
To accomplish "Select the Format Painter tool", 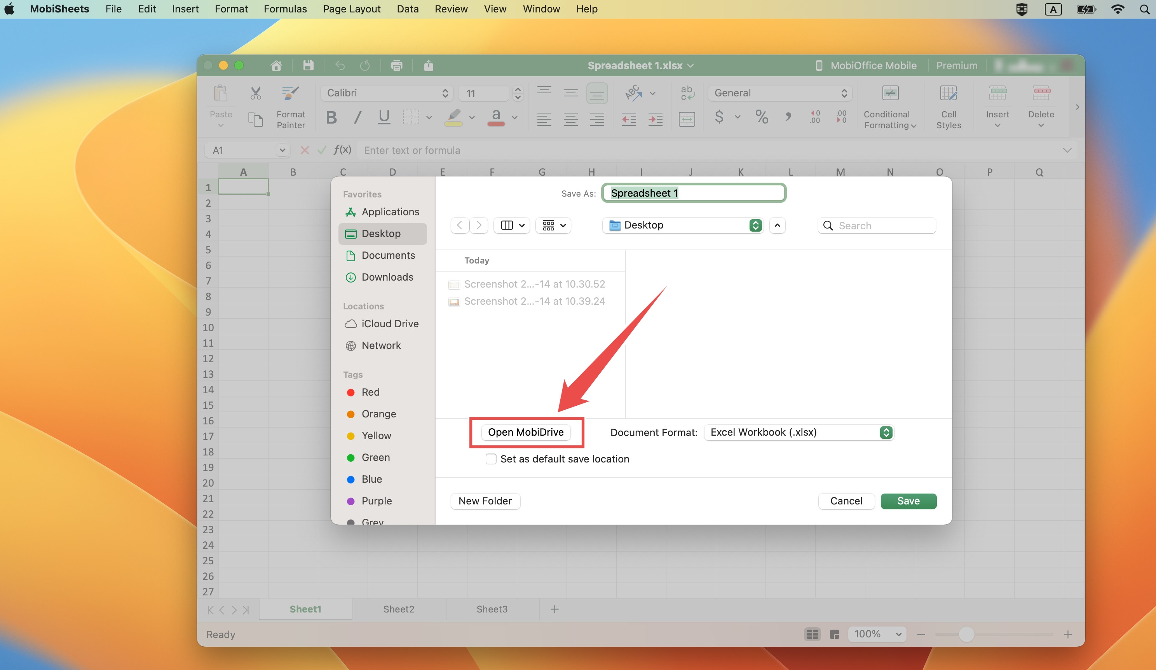I will click(x=290, y=107).
